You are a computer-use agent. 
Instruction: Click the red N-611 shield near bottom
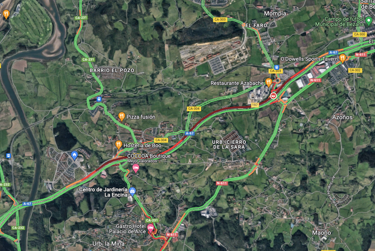point(172,234)
